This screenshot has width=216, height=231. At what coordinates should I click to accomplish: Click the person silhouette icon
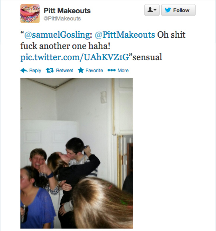150,10
